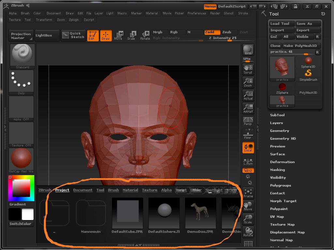Open the Brush menu
This screenshot has width=334, height=250.
[25, 13]
